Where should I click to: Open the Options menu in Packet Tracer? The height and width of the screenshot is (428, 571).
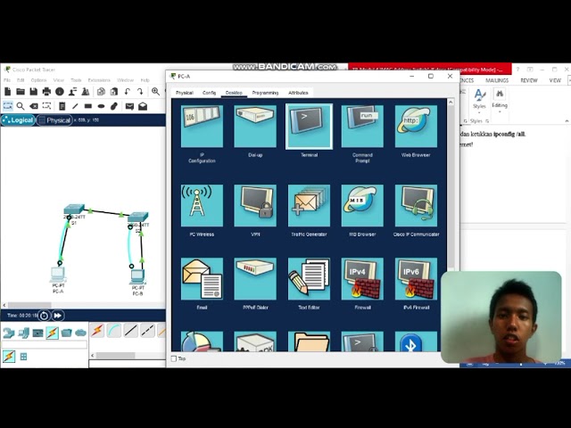click(38, 80)
